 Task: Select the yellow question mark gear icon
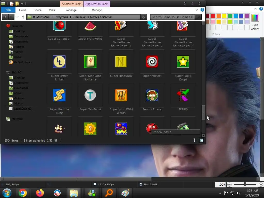coord(90,129)
